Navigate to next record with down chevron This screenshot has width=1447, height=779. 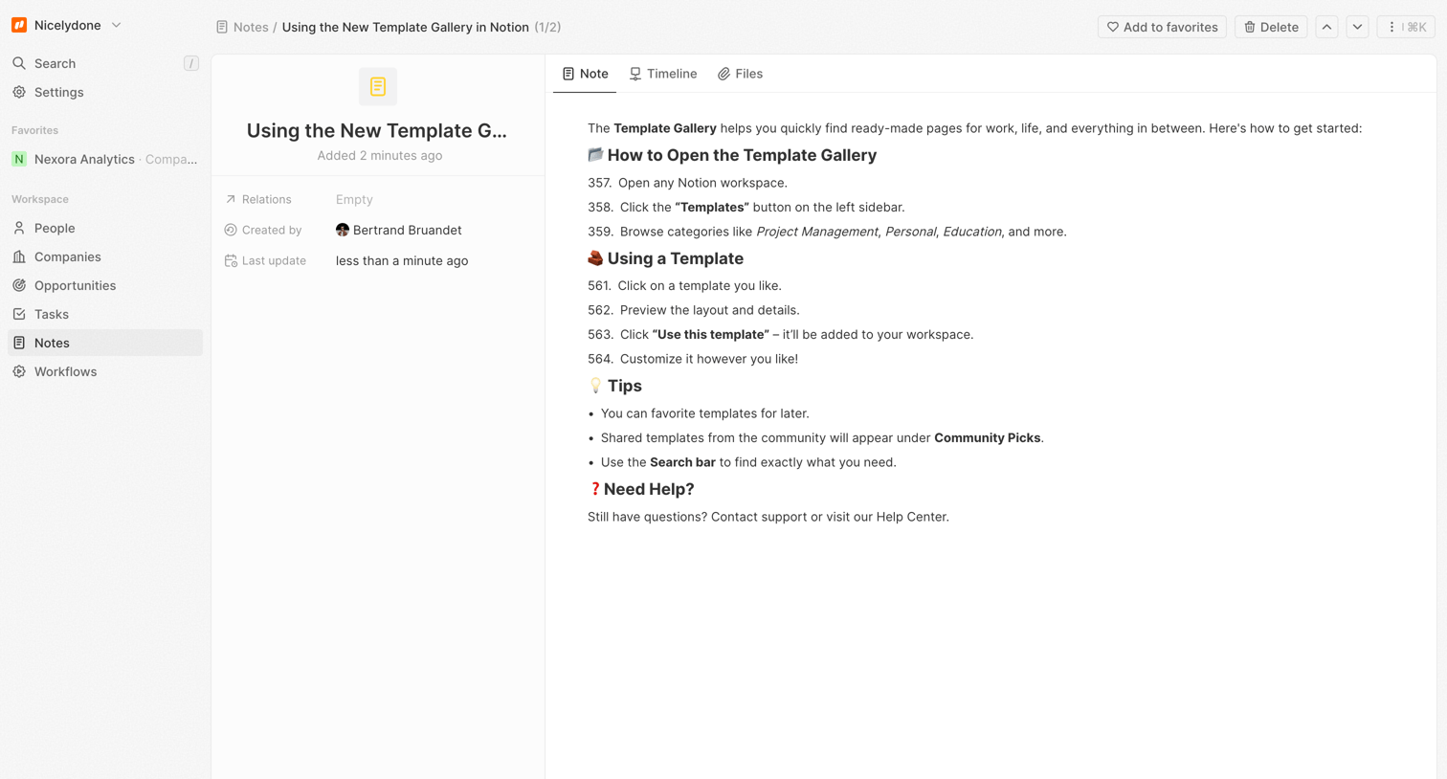(x=1357, y=27)
